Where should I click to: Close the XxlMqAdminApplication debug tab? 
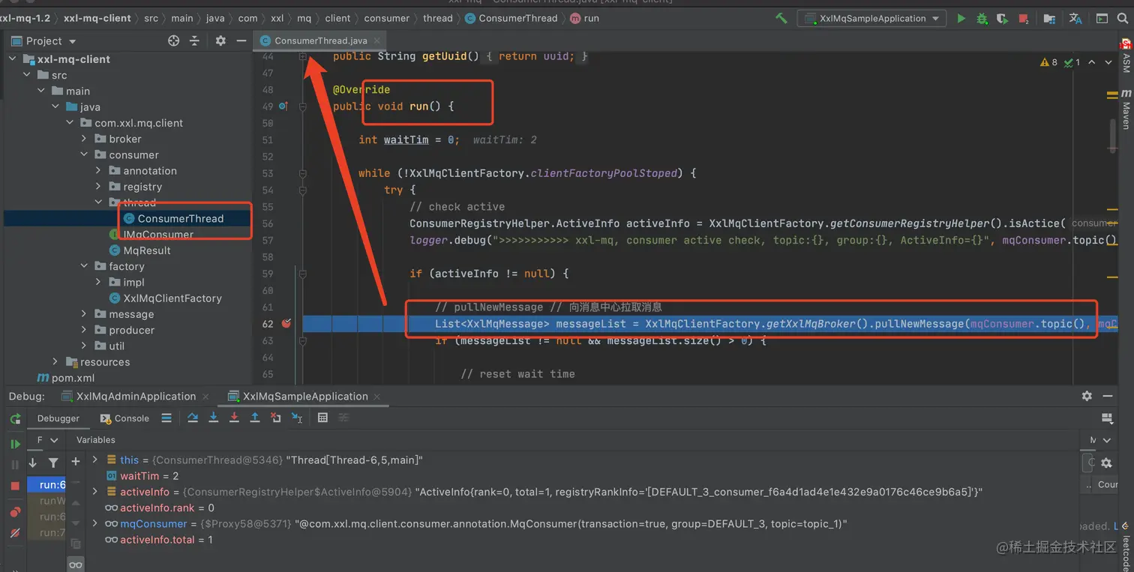[x=204, y=396]
